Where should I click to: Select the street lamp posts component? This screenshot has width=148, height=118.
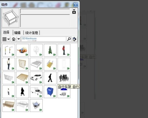coord(9,50)
